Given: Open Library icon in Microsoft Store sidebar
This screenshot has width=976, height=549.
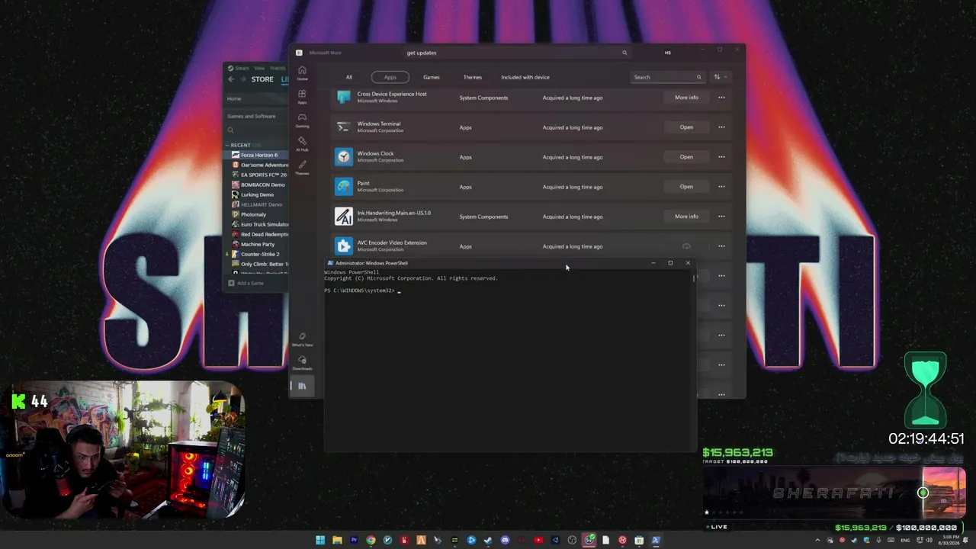Looking at the screenshot, I should coord(302,386).
